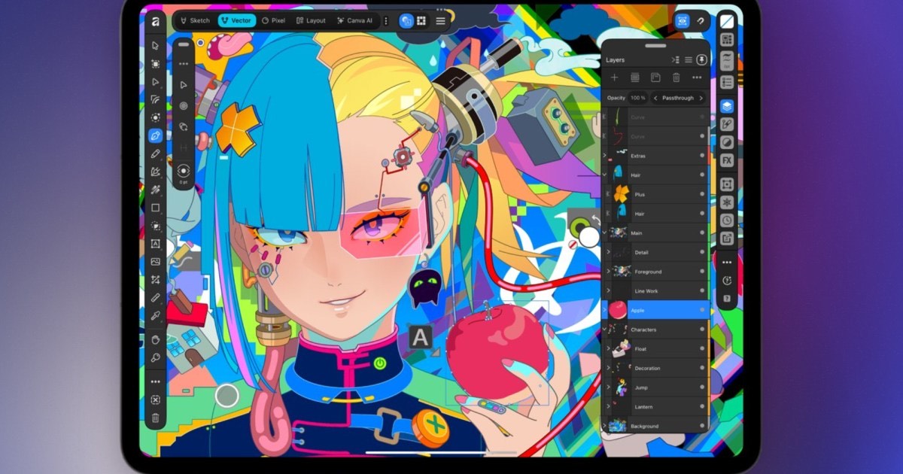The height and width of the screenshot is (474, 903).
Task: Open studio tabs overflow three-dots menu
Action: [386, 21]
